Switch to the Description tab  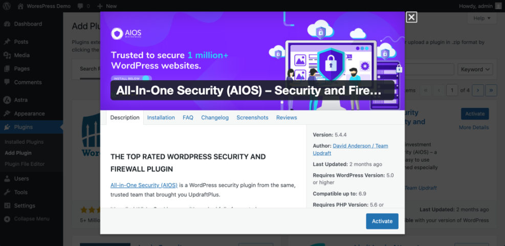coord(125,118)
